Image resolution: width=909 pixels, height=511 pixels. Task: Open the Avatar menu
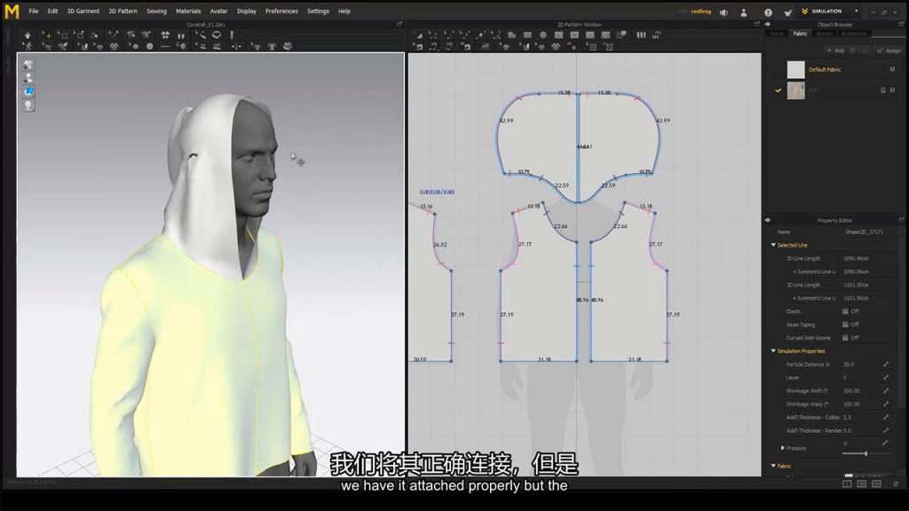click(218, 11)
